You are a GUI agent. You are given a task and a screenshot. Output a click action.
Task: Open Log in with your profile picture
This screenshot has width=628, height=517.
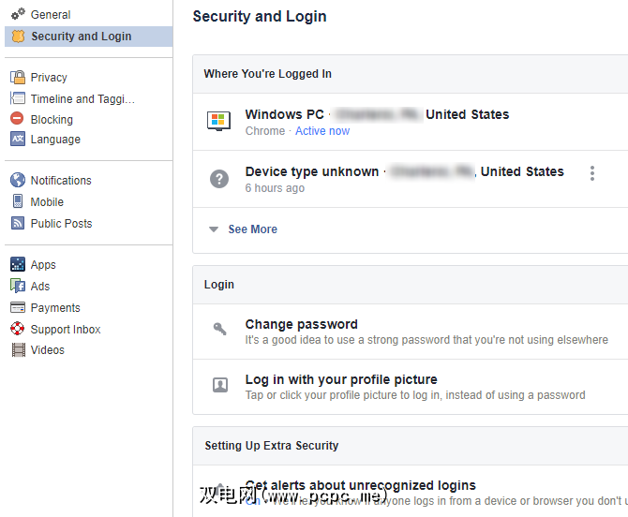[x=341, y=379]
